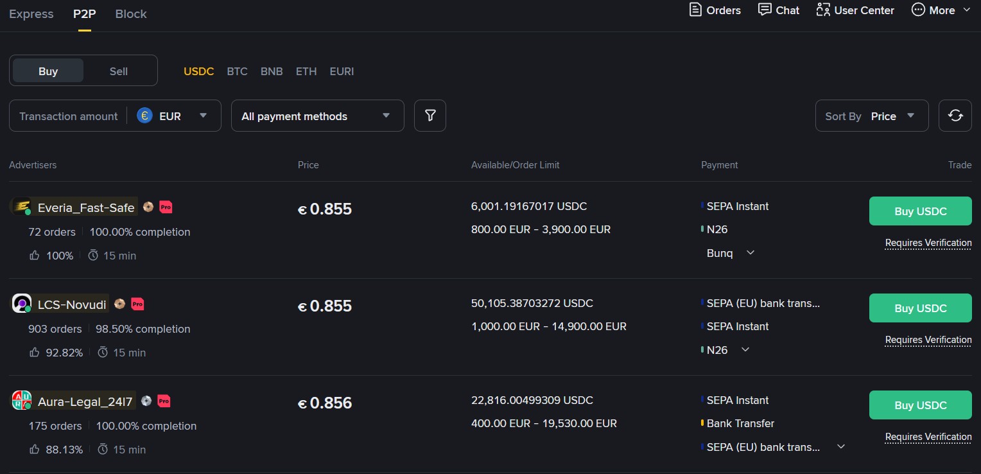Click Buy USDC for LCS-Novudi
This screenshot has width=981, height=474.
pyautogui.click(x=921, y=308)
